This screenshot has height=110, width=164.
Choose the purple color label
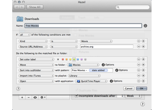[x=82, y=60]
